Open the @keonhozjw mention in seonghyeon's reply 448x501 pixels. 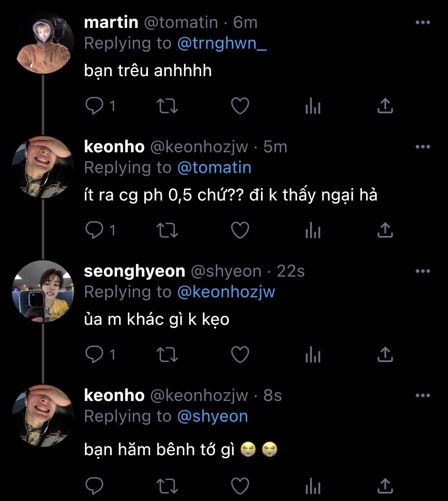226,292
